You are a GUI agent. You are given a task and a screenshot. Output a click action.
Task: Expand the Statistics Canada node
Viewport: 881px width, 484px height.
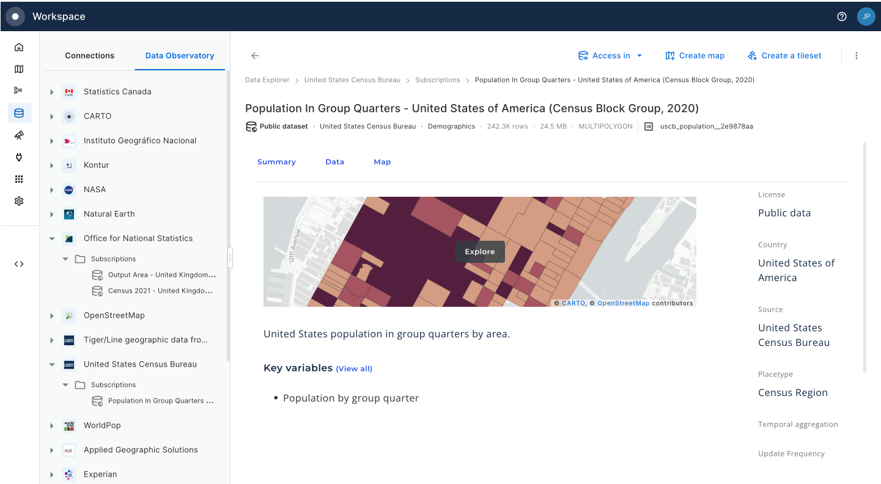point(52,92)
